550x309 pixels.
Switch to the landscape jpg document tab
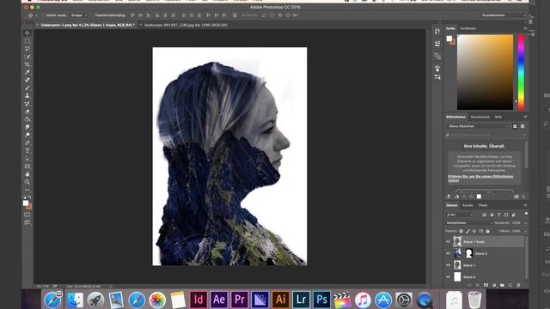click(186, 25)
